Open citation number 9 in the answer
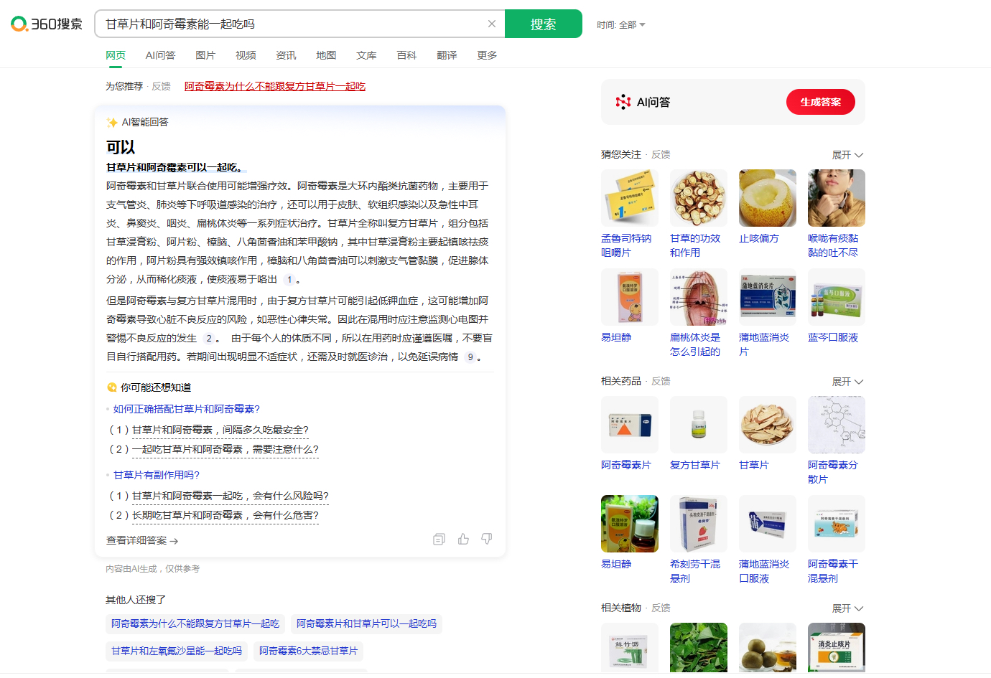Image resolution: width=991 pixels, height=678 pixels. click(470, 357)
